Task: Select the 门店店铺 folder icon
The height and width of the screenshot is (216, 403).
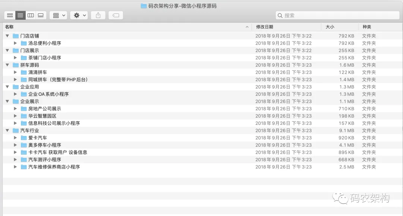Action: coord(16,36)
